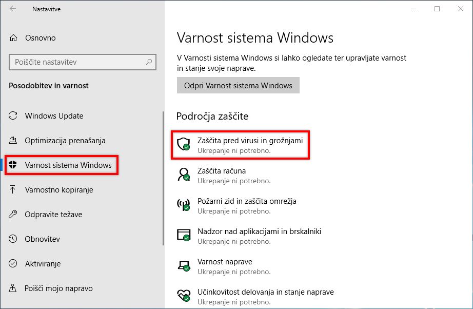This screenshot has width=473, height=309.
Task: Open "Aktiviranje" via its checkmark icon
Action: [13, 263]
